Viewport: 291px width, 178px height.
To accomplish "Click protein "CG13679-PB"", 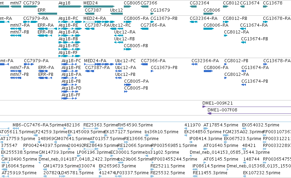I will click(x=164, y=68).
